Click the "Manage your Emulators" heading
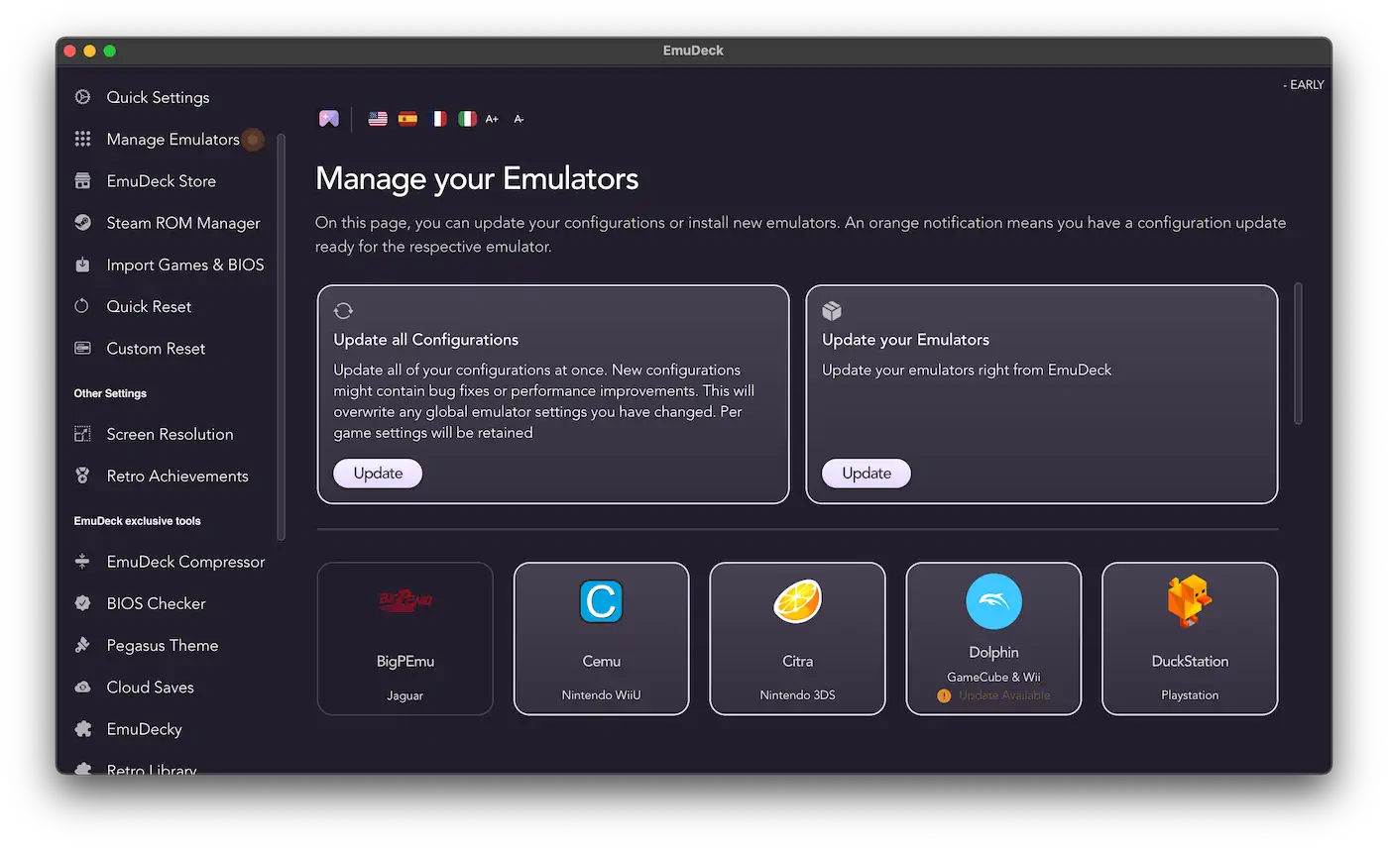 [477, 179]
